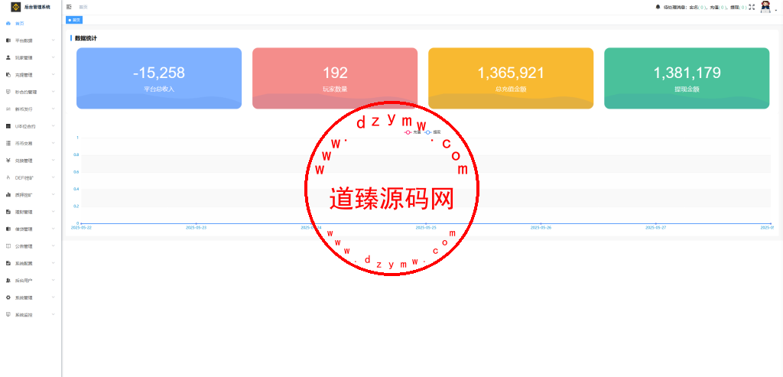783x377 pixels.
Task: Select the blue 首页 page tab
Action: click(74, 20)
